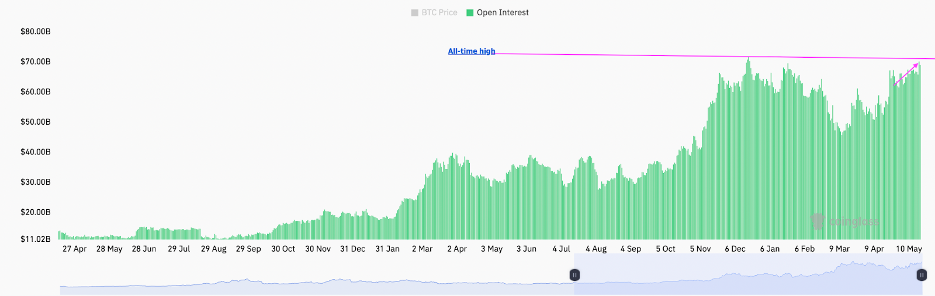Click the 3 Jun date label

click(527, 249)
